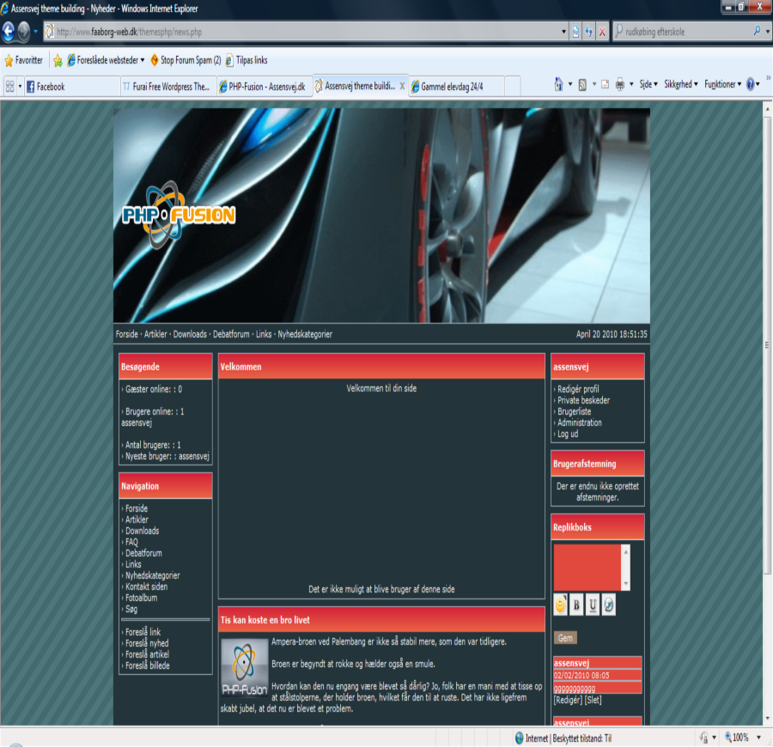
Task: Open Kontakt siden in the Navigation panel
Action: (146, 586)
